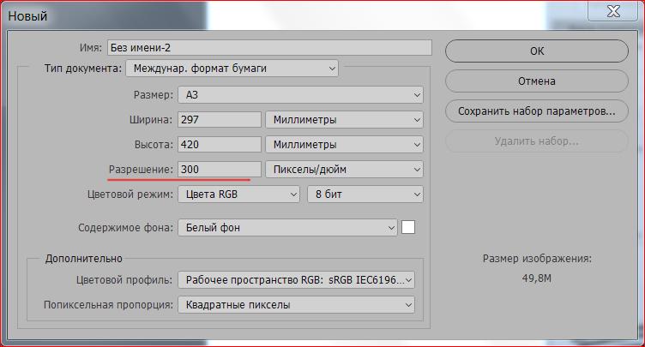This screenshot has width=645, height=347.
Task: Click the Ширина value field
Action: pyautogui.click(x=220, y=120)
